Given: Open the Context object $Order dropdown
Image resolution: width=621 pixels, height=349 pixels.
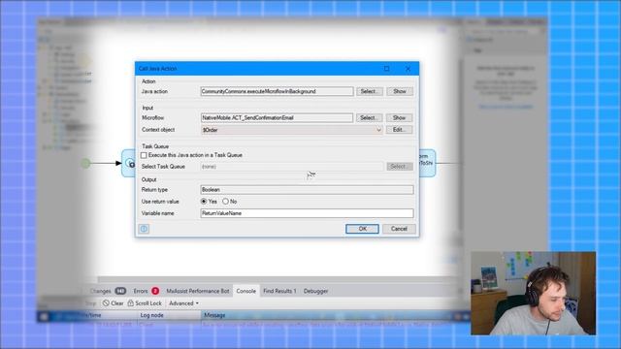Looking at the screenshot, I should (378, 130).
